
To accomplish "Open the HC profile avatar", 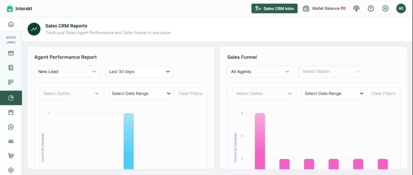I will point(401,8).
